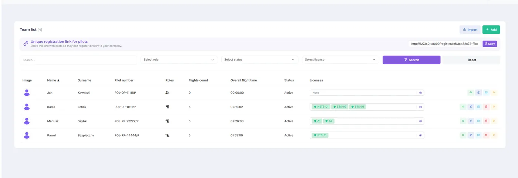
Task: Click Mariusz Szybki's avatar image
Action: click(27, 121)
